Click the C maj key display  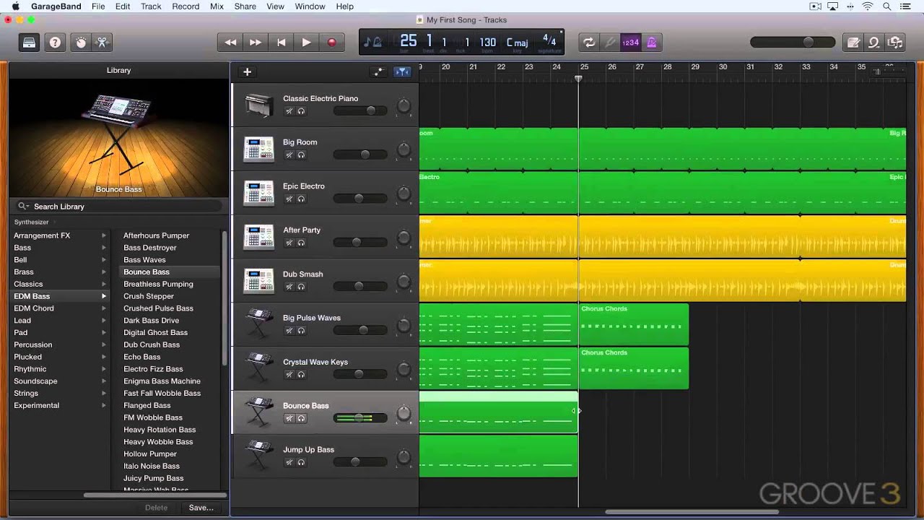pyautogui.click(x=518, y=43)
